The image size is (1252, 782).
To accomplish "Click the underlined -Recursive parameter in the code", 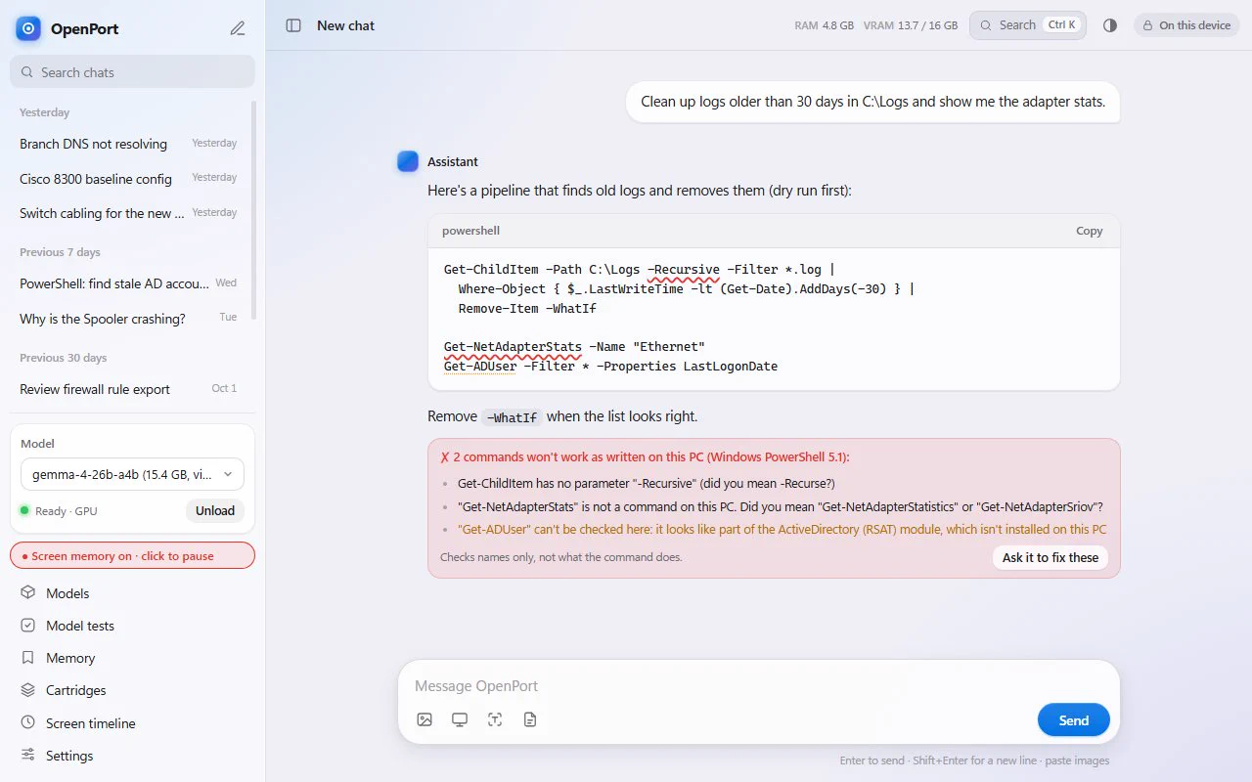I will click(683, 270).
